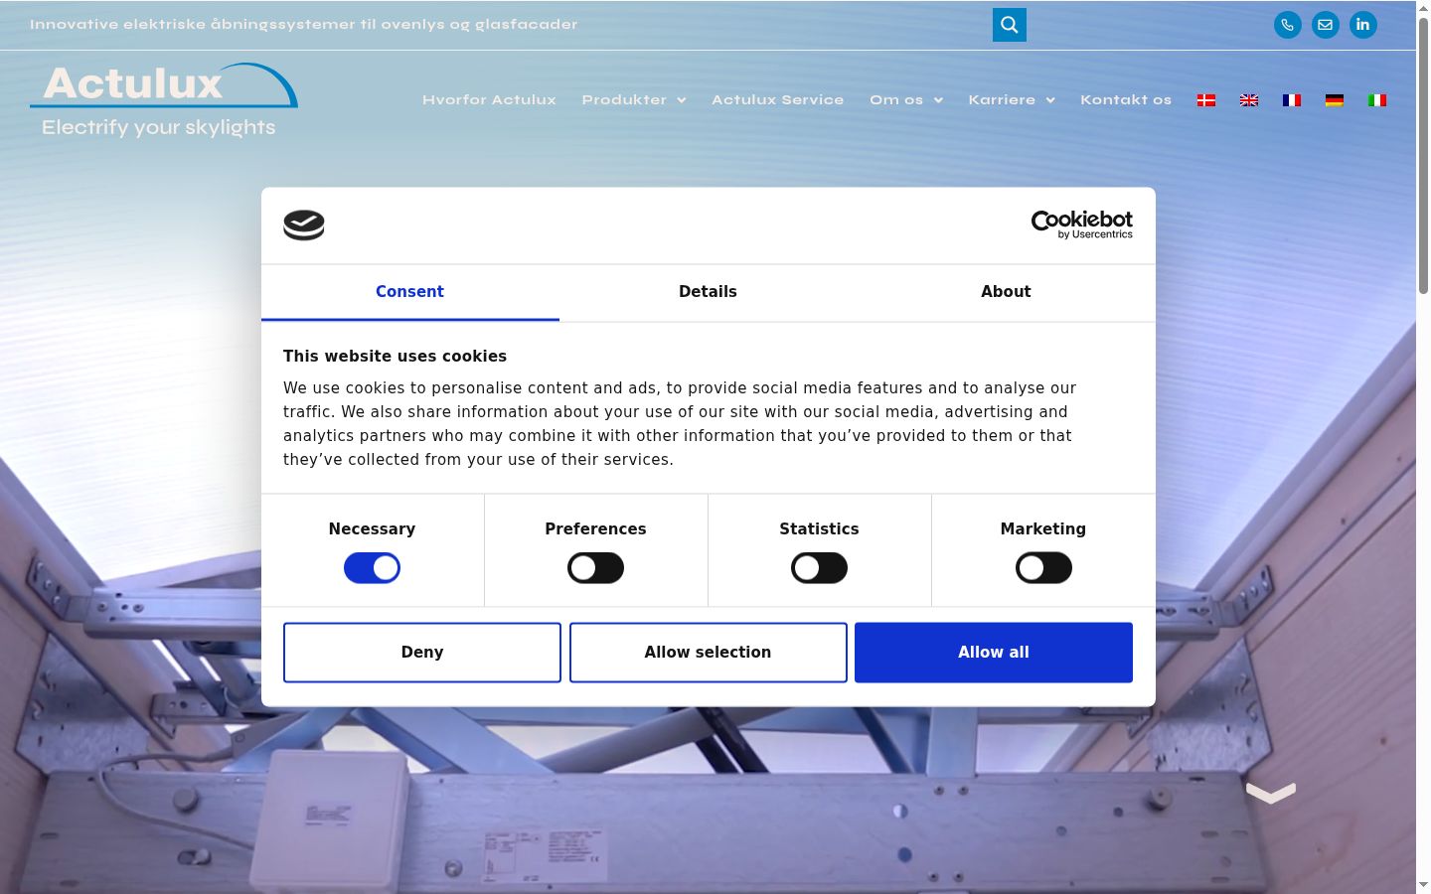Open the Kontakt os menu item
1431x894 pixels.
pyautogui.click(x=1126, y=100)
